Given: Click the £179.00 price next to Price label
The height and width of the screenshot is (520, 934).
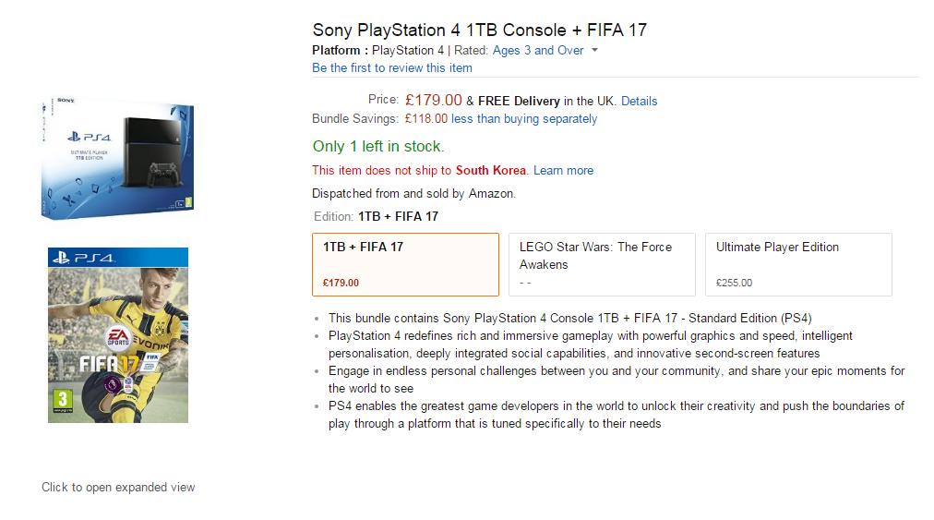Looking at the screenshot, I should tap(433, 100).
